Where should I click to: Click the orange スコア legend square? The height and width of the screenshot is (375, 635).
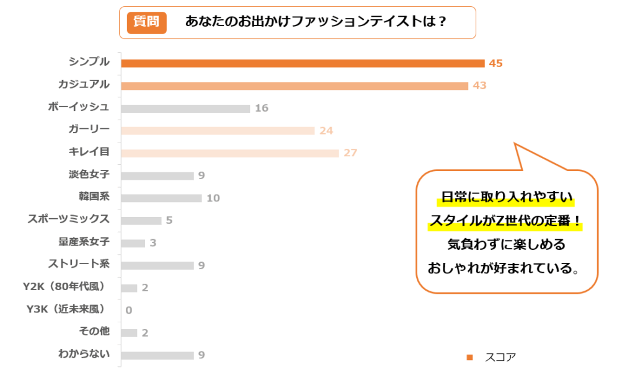coord(469,357)
